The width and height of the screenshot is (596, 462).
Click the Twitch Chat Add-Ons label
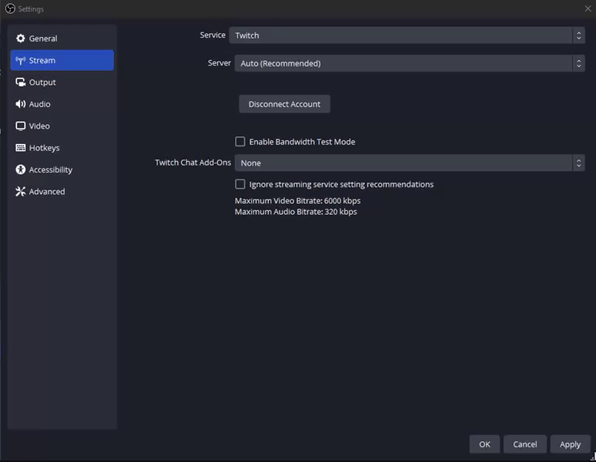click(x=193, y=162)
